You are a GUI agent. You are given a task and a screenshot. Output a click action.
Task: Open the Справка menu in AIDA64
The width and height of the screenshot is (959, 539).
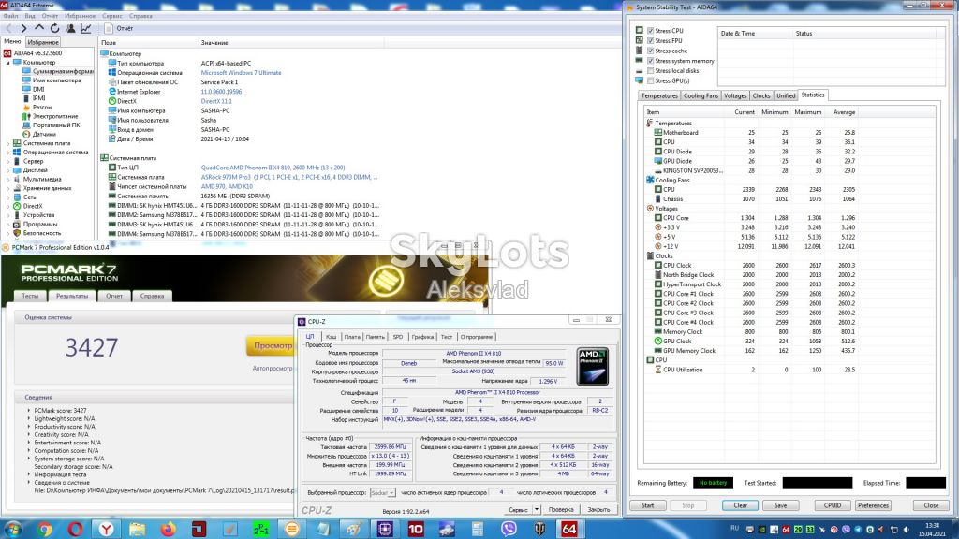tap(140, 16)
